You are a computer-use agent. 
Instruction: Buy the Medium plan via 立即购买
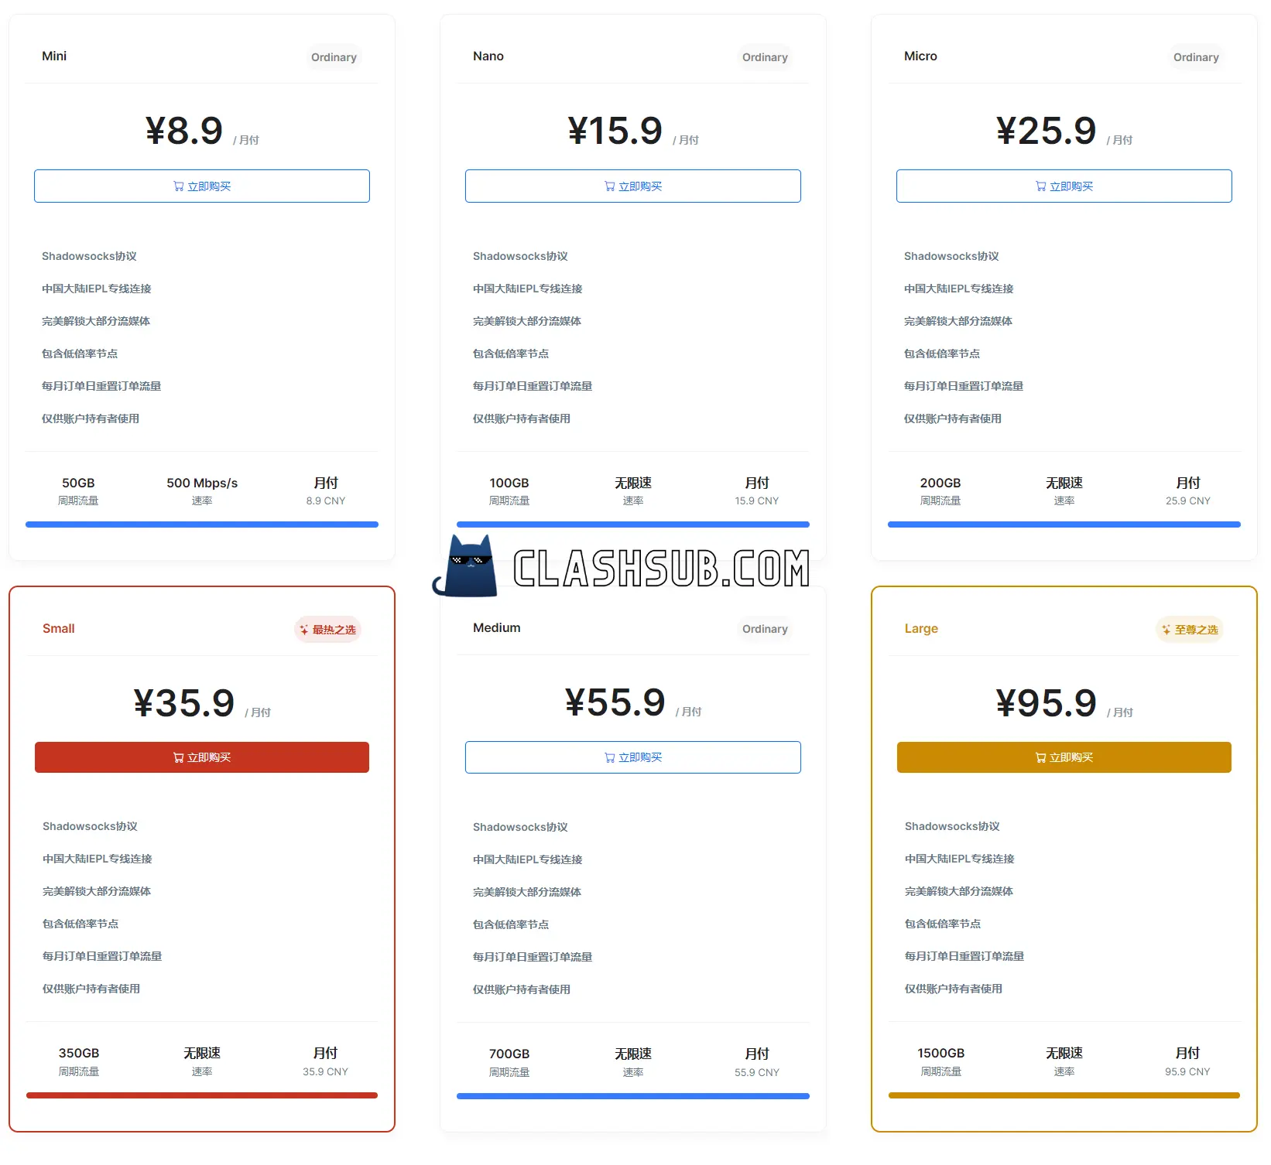tap(632, 757)
